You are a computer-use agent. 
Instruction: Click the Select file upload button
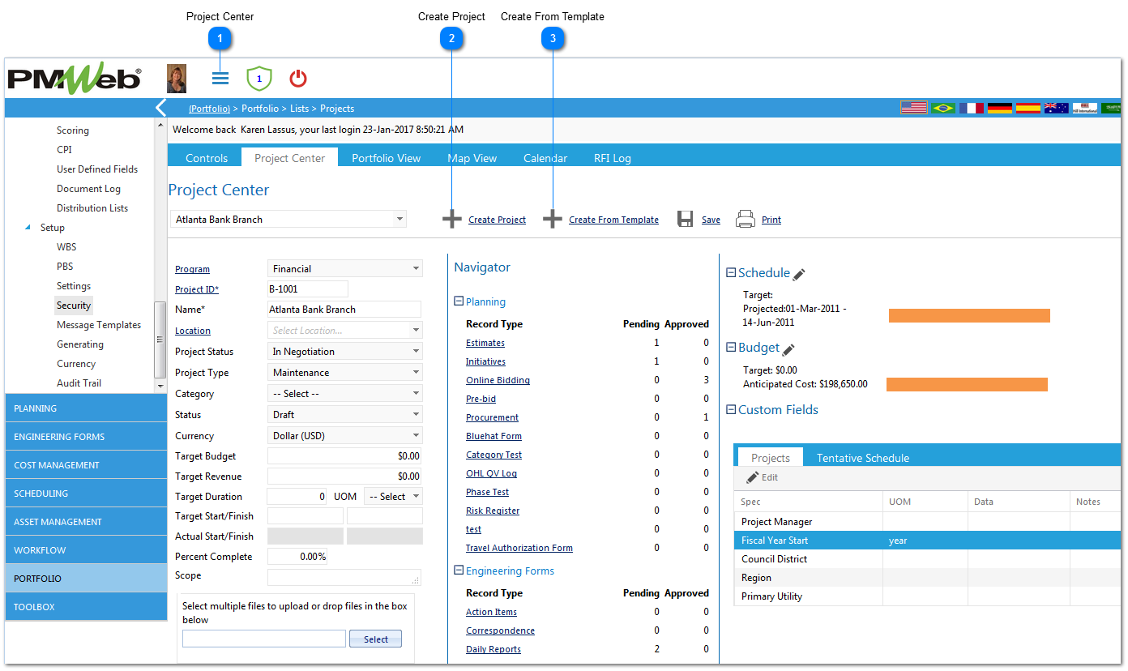click(x=375, y=639)
